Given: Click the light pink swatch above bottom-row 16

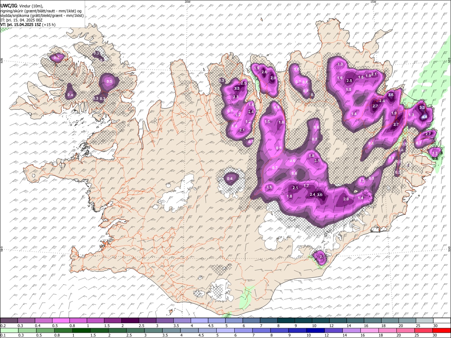Looking at the screenshot, I should (370, 331).
